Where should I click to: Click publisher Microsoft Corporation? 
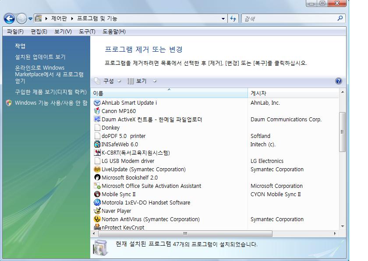[276, 186]
